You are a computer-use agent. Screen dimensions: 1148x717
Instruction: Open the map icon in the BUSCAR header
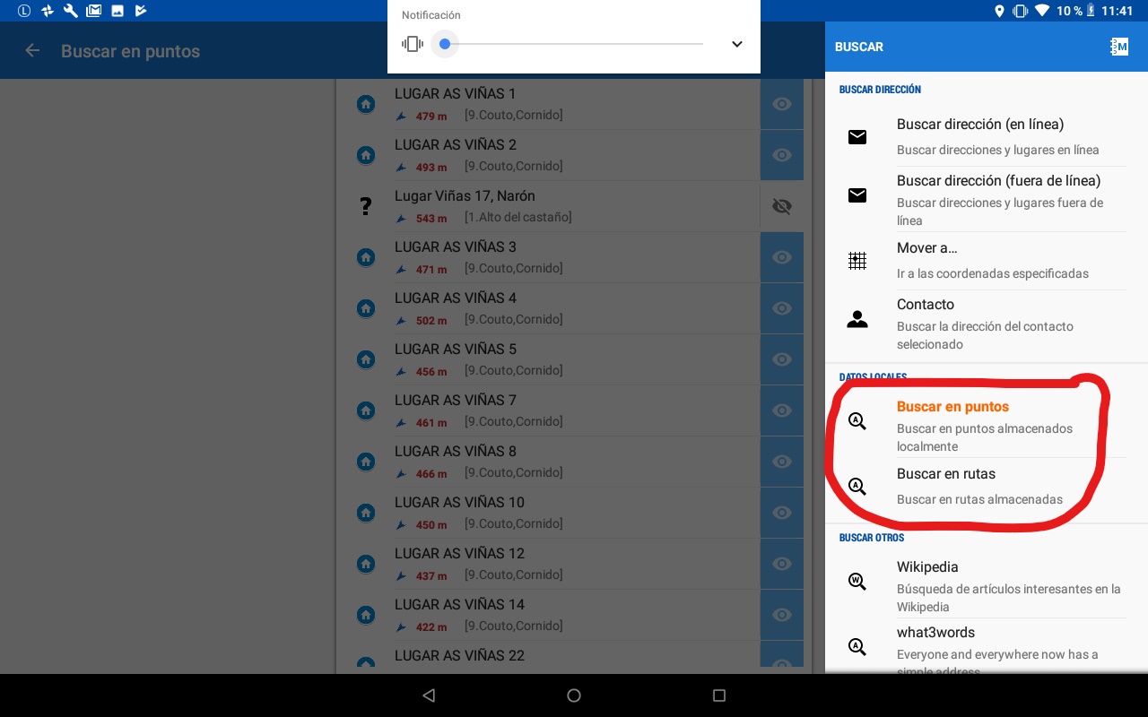pos(1118,47)
